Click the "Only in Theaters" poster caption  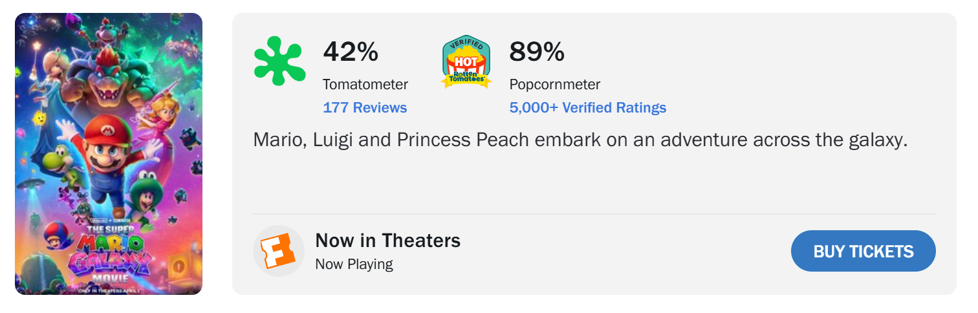pos(108,288)
